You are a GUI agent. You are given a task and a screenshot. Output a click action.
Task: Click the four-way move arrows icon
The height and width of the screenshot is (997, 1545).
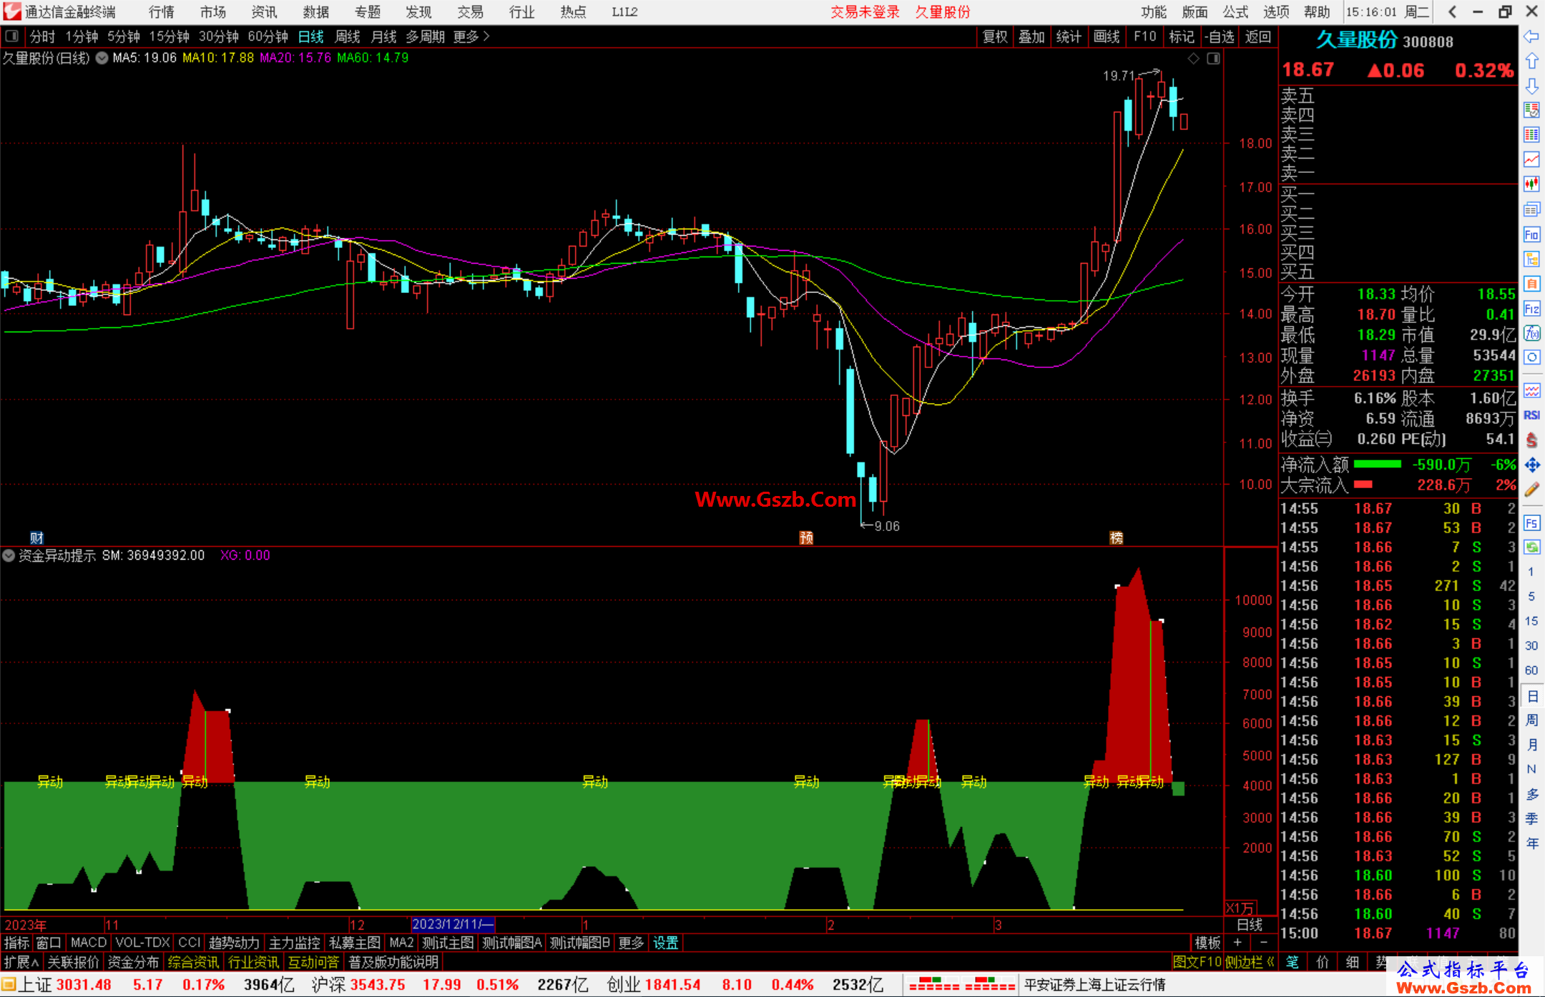(1531, 465)
